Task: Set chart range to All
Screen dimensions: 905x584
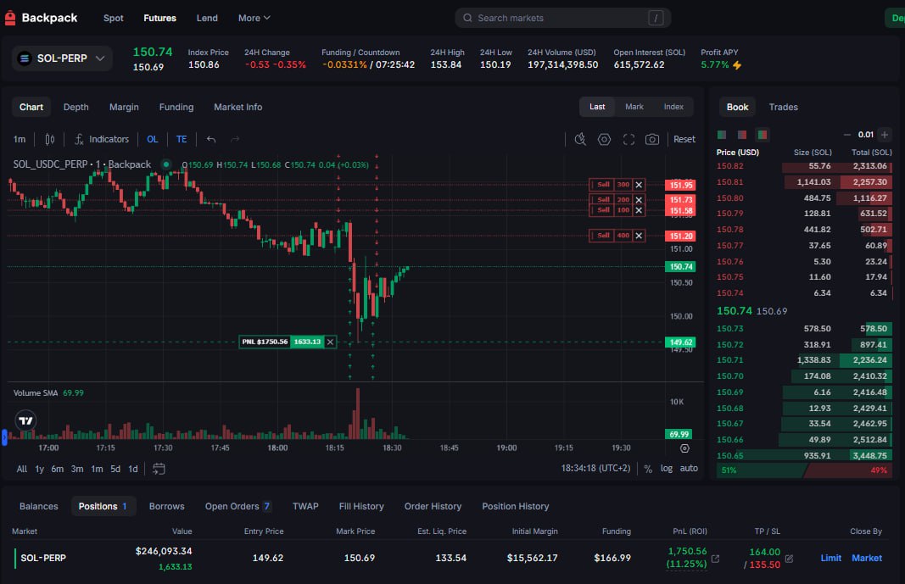Action: point(22,469)
